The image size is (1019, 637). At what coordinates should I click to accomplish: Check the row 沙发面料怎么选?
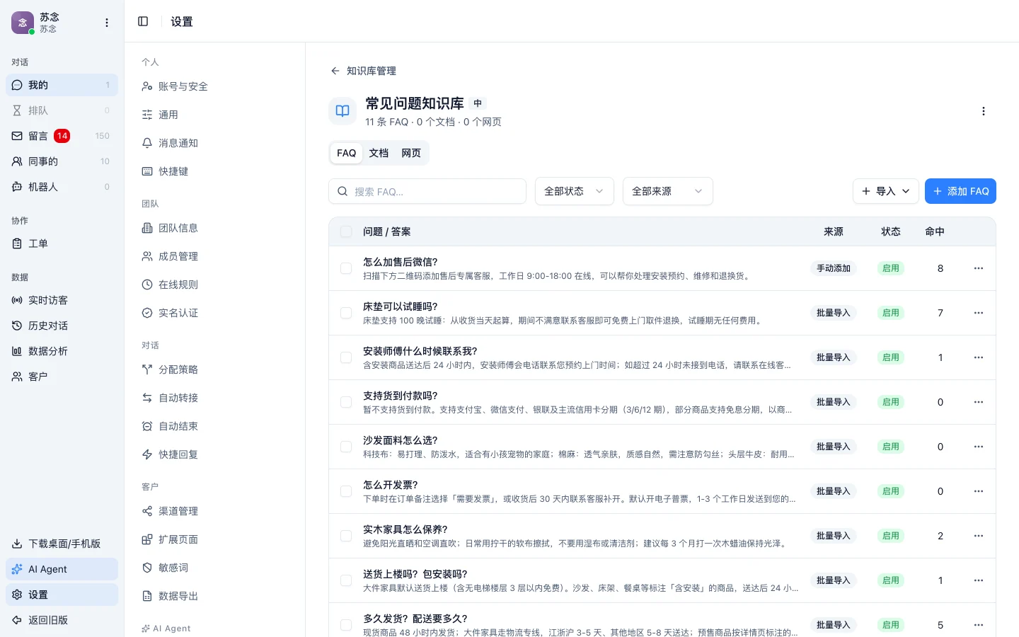pyautogui.click(x=346, y=447)
